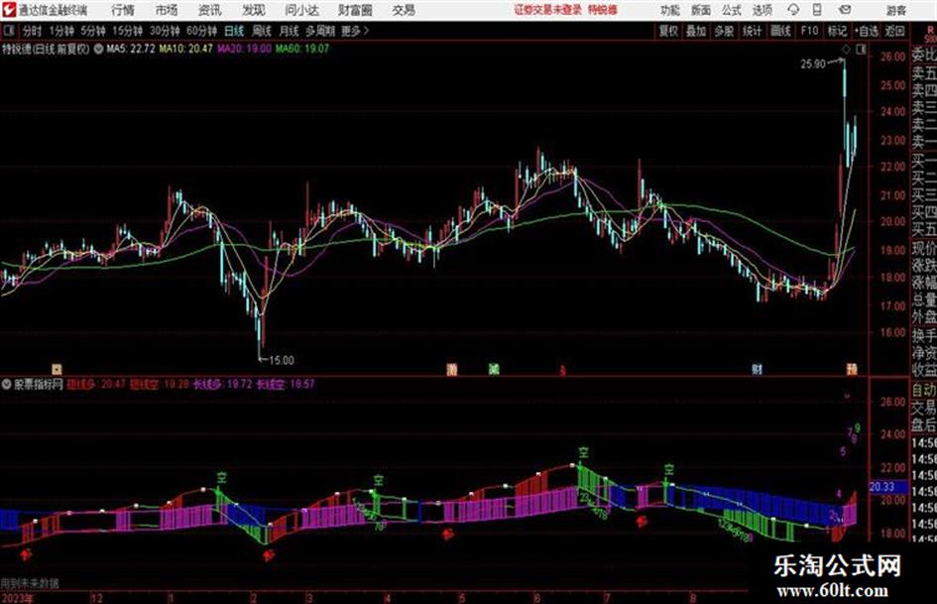The width and height of the screenshot is (937, 604).
Task: Open the 交易 menu
Action: click(x=404, y=10)
